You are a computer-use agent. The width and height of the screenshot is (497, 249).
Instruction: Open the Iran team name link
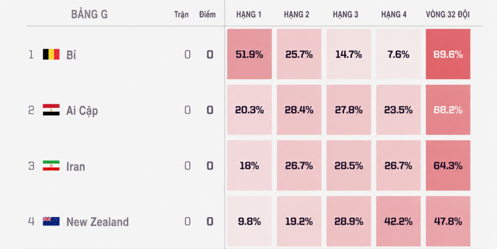click(76, 166)
